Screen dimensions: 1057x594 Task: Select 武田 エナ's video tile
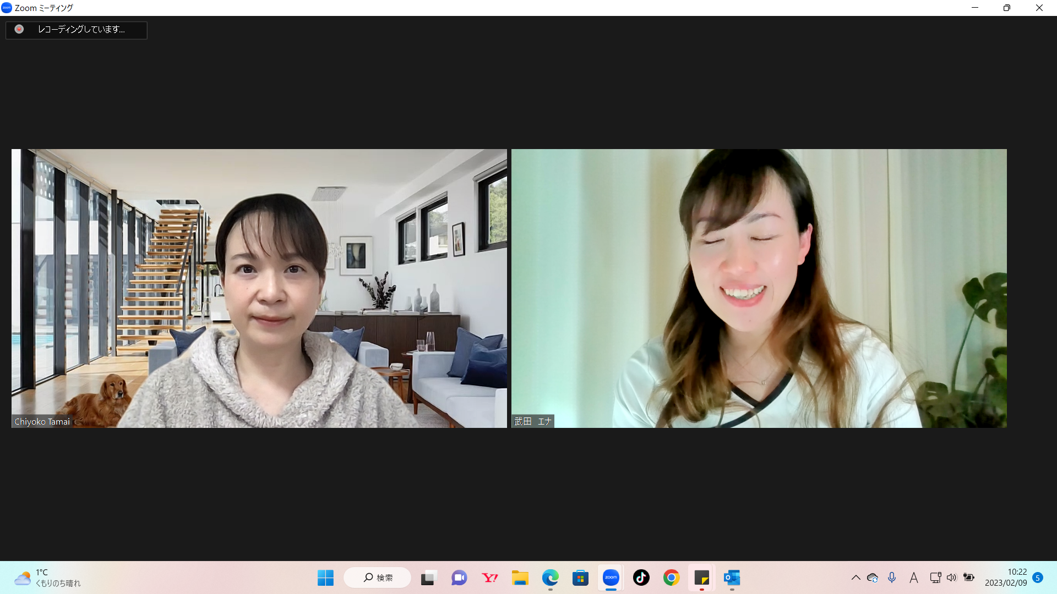(x=759, y=288)
